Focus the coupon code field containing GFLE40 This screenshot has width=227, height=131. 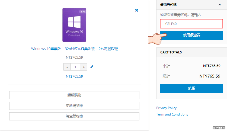click(x=191, y=24)
